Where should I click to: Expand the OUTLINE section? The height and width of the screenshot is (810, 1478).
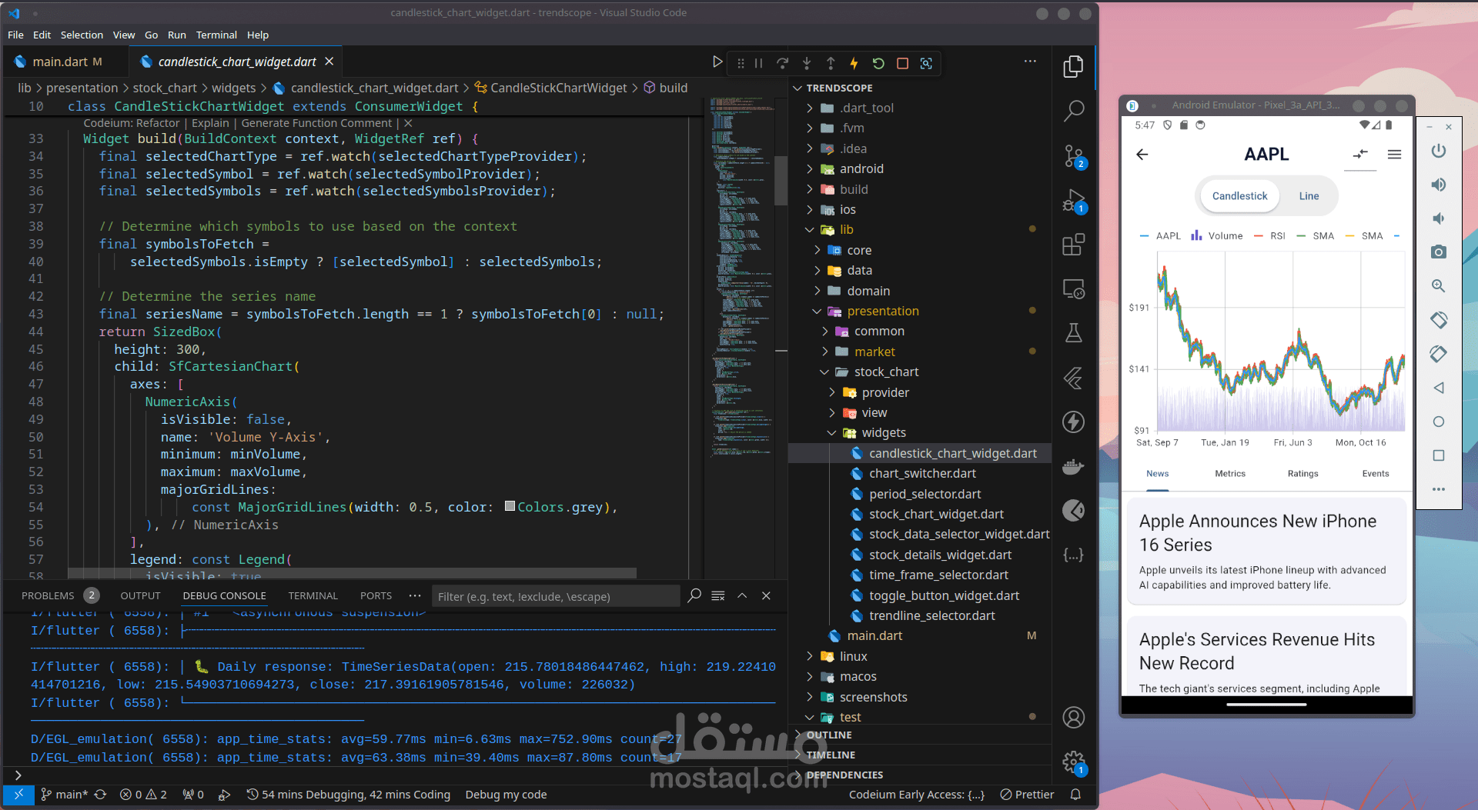(x=920, y=735)
